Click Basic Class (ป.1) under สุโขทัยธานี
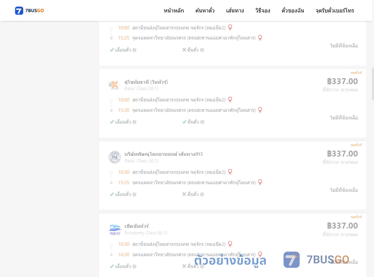The width and height of the screenshot is (374, 277). [141, 89]
